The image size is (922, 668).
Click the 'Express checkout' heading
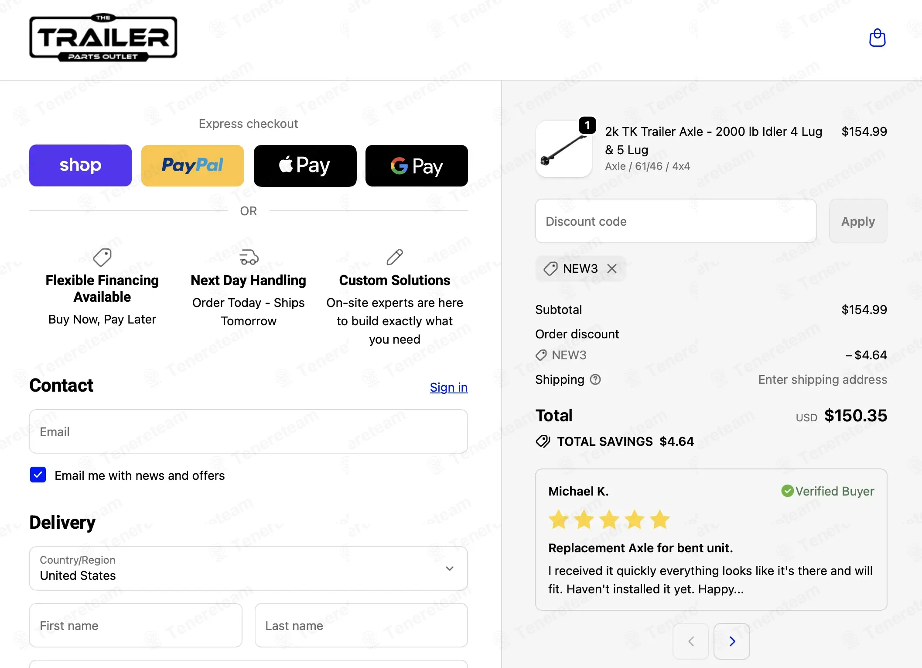249,124
